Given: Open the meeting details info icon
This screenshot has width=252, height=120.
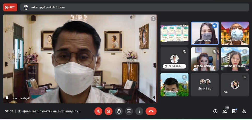Looking at the screenshot, I should click(x=215, y=111).
